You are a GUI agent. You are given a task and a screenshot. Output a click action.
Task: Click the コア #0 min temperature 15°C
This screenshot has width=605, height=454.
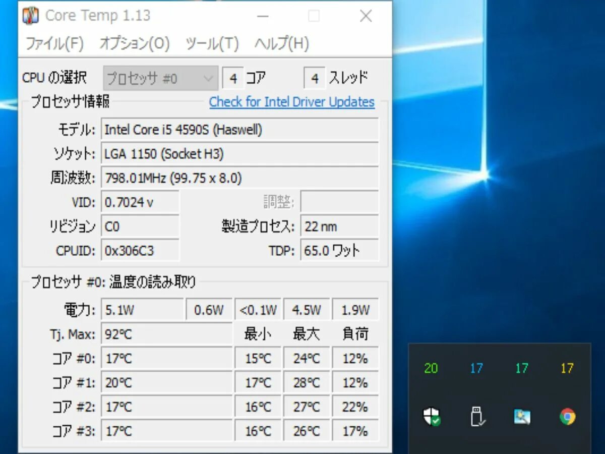(258, 359)
